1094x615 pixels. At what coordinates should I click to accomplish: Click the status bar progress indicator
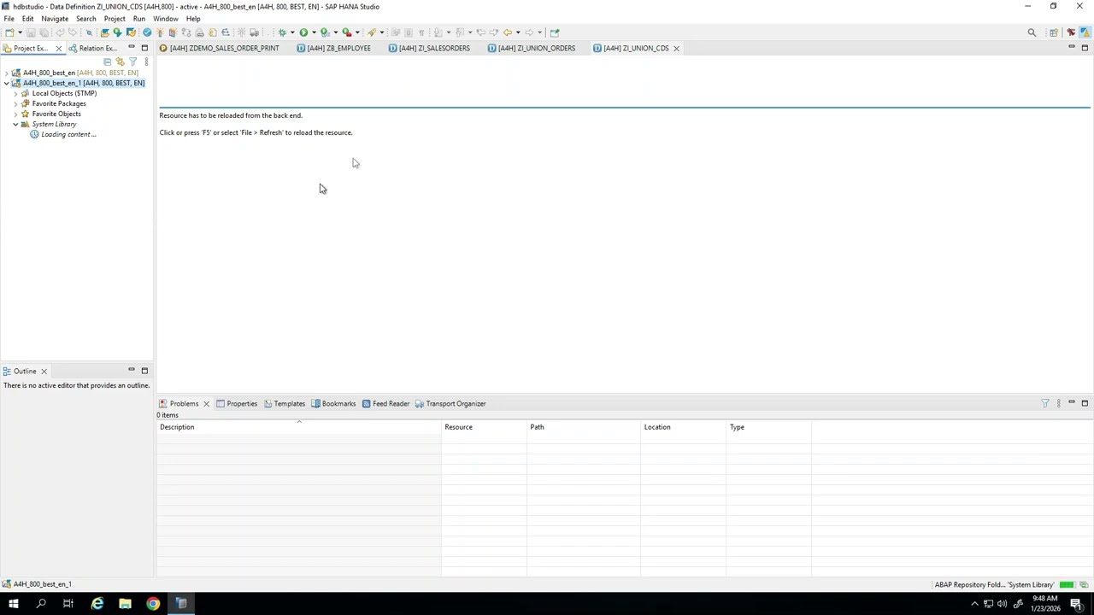[1067, 585]
